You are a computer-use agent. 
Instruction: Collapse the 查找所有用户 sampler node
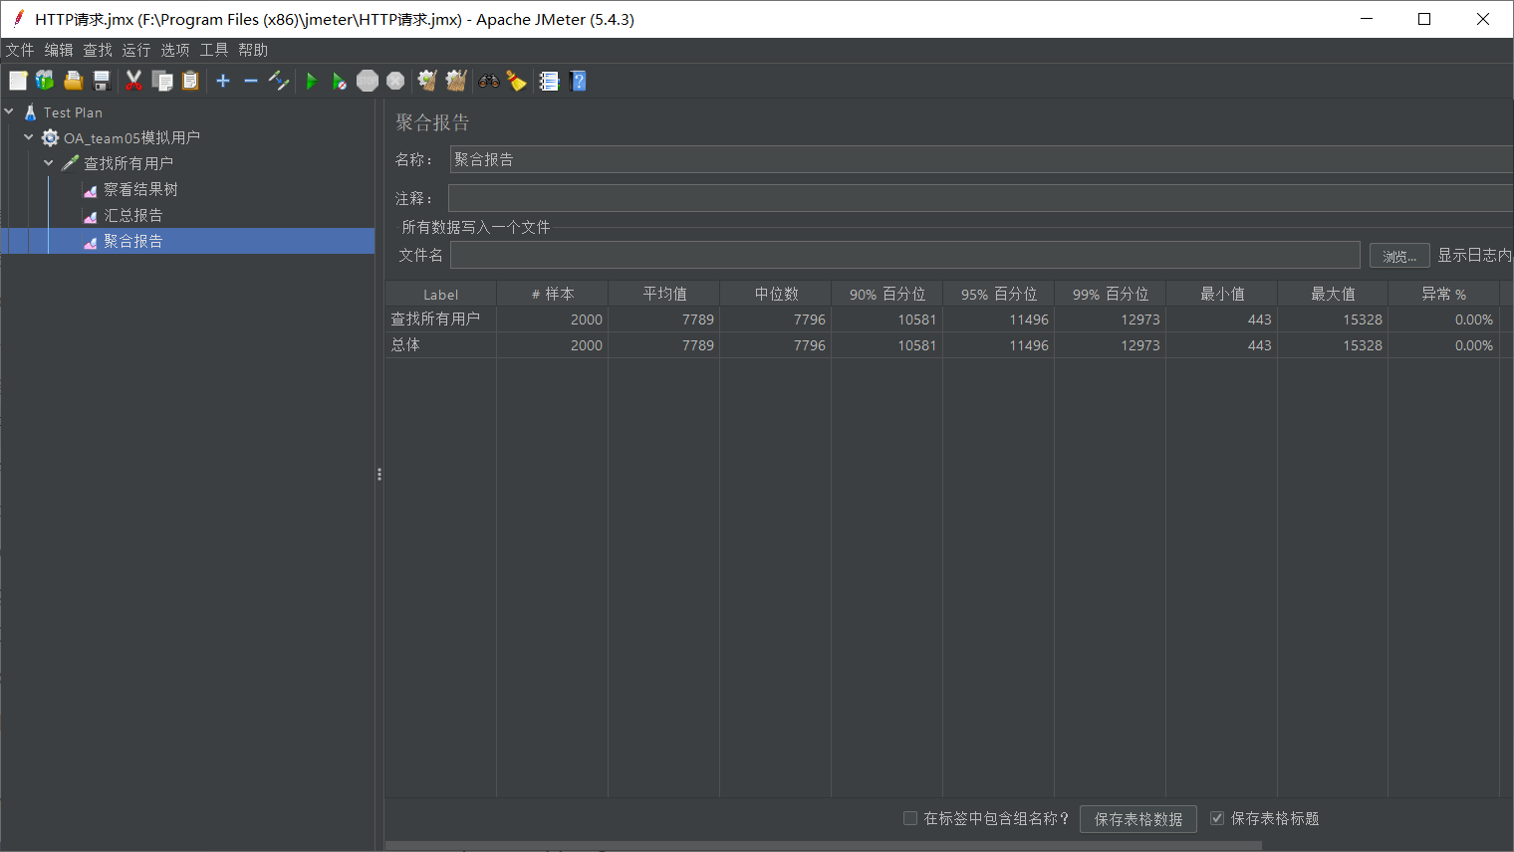click(x=49, y=162)
